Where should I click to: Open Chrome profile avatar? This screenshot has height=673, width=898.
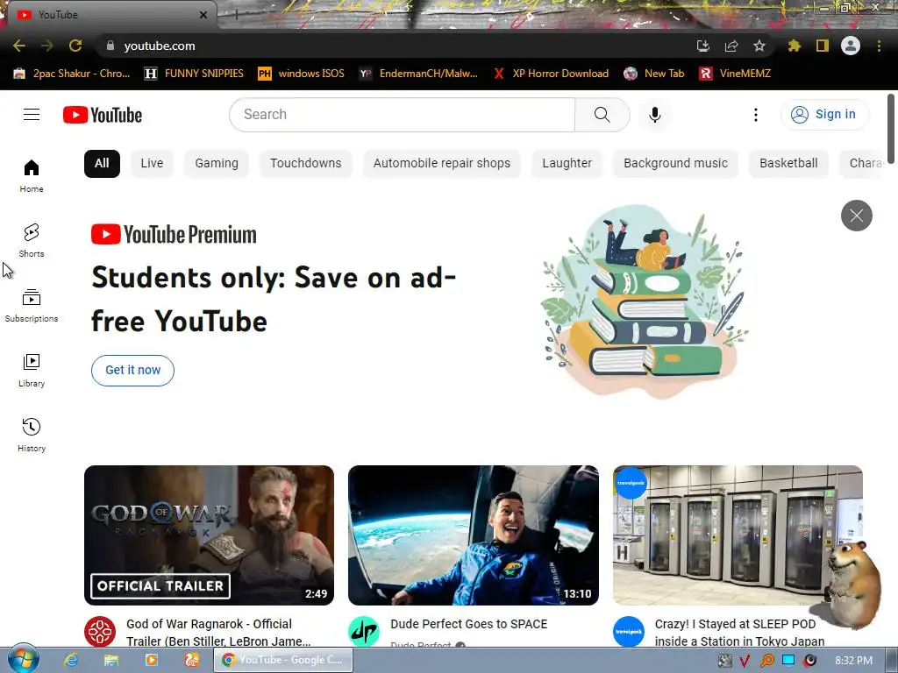point(851,46)
